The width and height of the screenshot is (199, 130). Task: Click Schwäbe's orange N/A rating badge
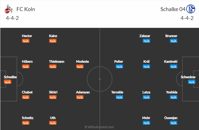click(x=8, y=82)
